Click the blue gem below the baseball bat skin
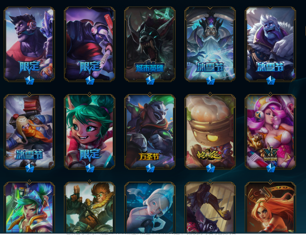 (90, 80)
